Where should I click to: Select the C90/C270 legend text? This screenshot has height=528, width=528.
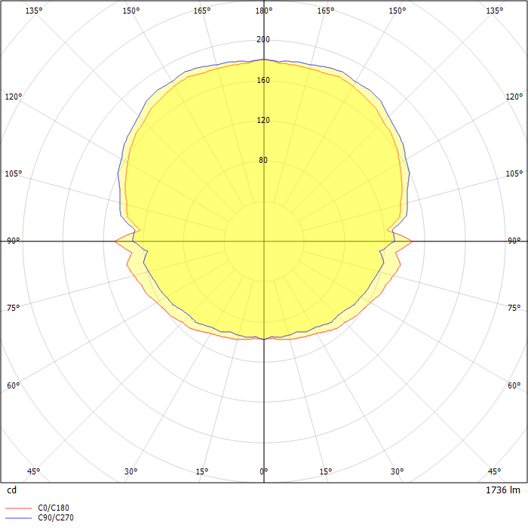(56, 517)
